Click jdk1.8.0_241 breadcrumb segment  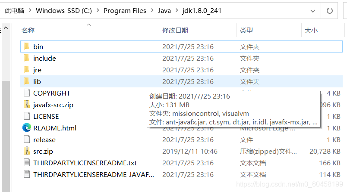coord(202,11)
